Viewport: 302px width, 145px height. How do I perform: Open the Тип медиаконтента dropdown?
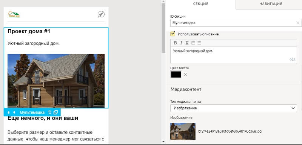[x=233, y=108]
